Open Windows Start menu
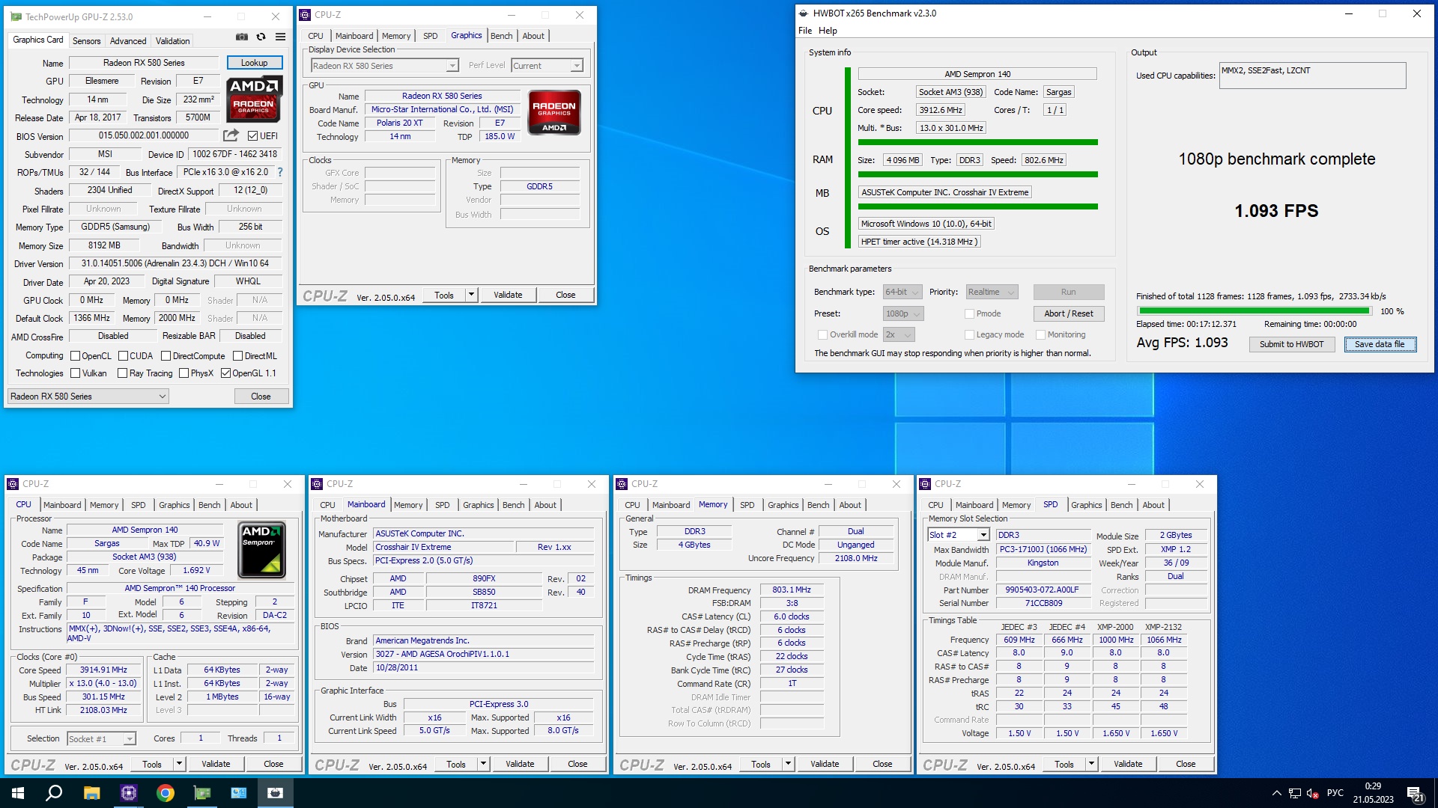Image resolution: width=1438 pixels, height=808 pixels. [18, 793]
